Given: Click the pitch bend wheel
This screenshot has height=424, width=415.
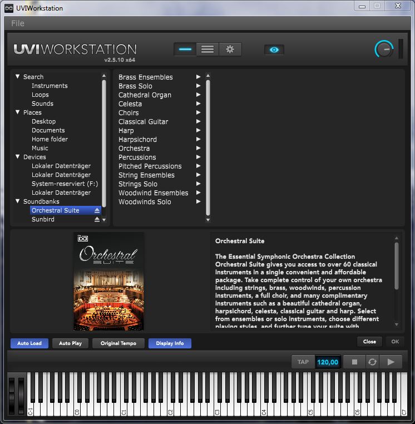Looking at the screenshot, I should click(x=12, y=396).
